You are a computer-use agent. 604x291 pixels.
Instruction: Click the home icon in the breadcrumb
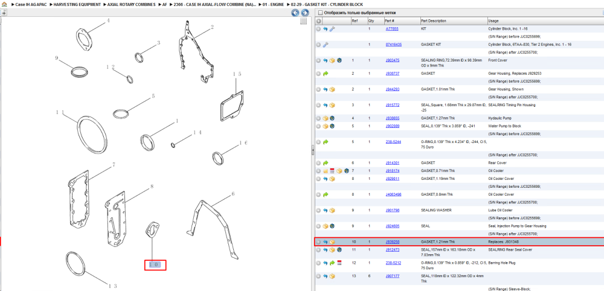[4, 4]
